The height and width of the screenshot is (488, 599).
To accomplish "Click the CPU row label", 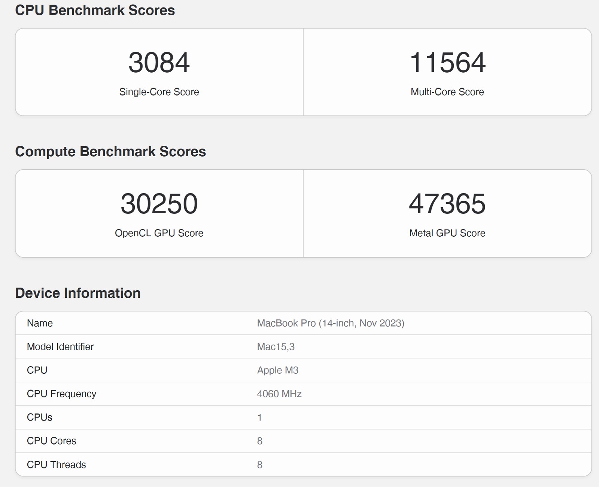I will pos(37,370).
